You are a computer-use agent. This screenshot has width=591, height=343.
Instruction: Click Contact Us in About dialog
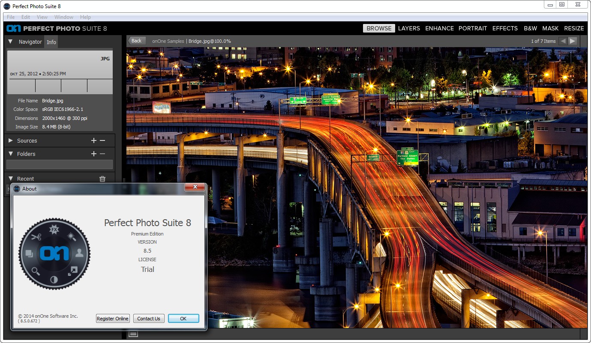(x=149, y=319)
